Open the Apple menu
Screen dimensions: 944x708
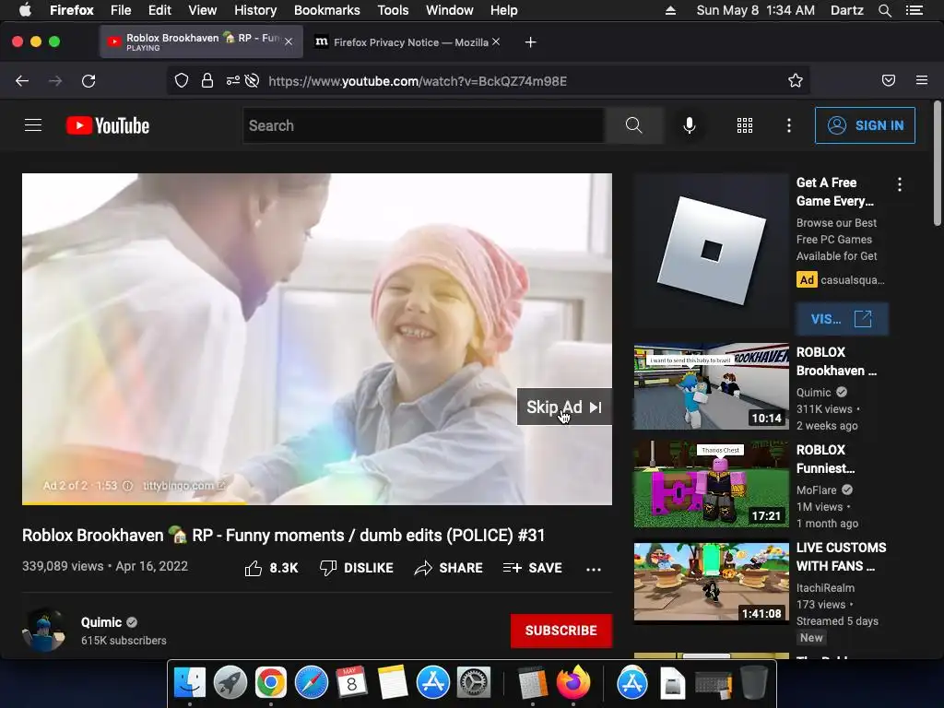(25, 10)
